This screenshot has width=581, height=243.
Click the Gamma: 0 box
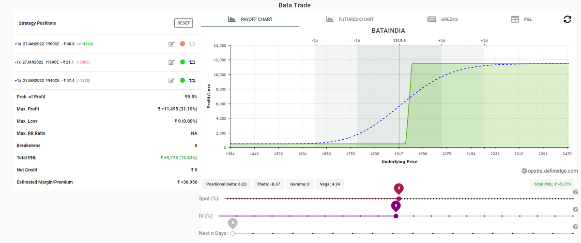[x=301, y=184]
